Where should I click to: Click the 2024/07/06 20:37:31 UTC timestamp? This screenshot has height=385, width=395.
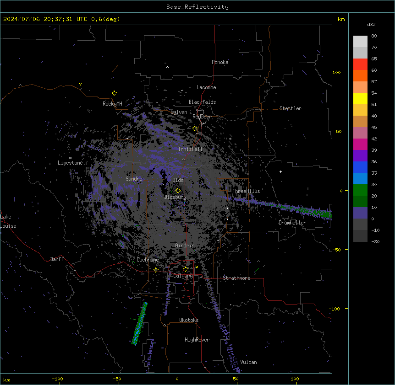click(45, 19)
